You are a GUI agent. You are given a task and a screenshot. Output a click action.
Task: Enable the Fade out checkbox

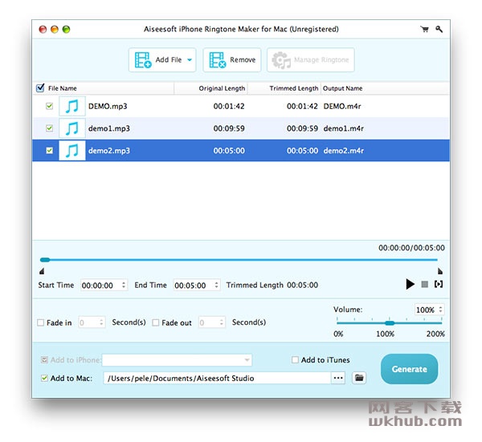pos(156,322)
